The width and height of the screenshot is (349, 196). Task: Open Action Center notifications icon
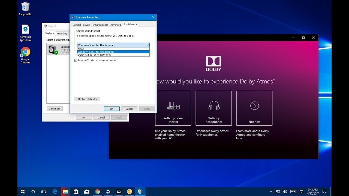tap(324, 192)
